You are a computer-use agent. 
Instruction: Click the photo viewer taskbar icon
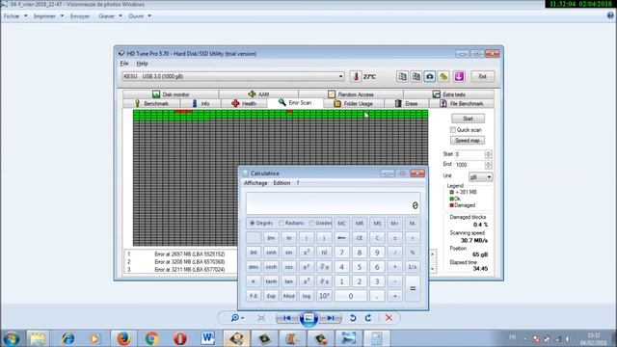coord(349,338)
